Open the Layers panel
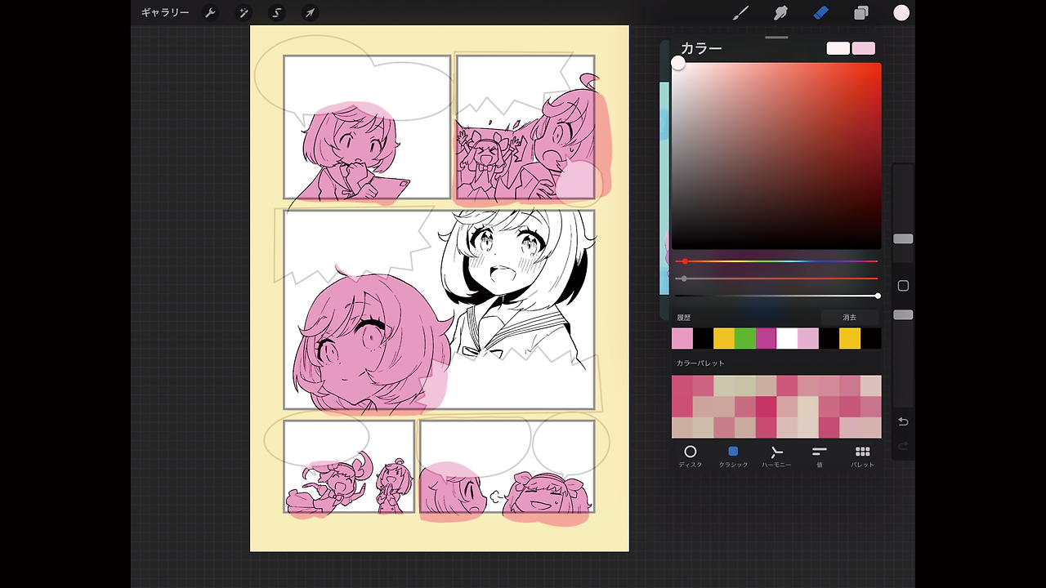This screenshot has height=588, width=1046. tap(861, 13)
